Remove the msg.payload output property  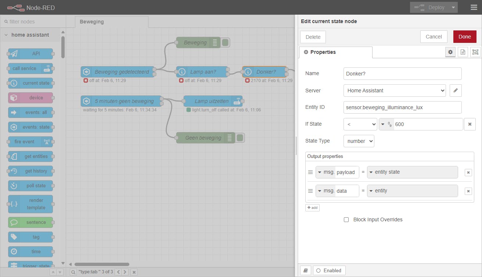coord(468,173)
